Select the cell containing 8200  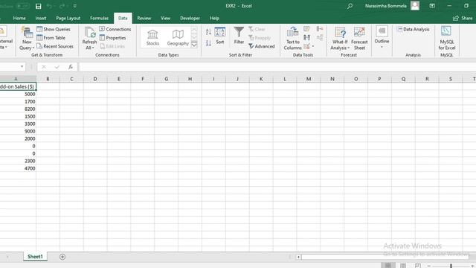(18, 109)
